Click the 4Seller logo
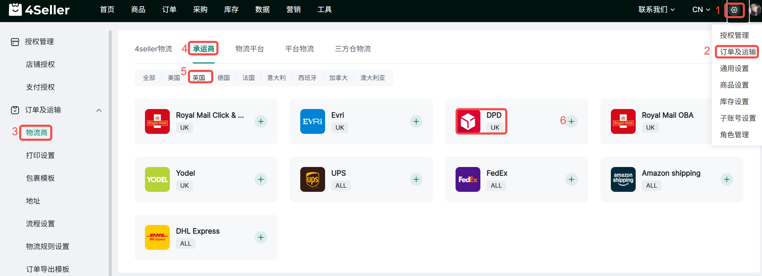 click(x=39, y=10)
